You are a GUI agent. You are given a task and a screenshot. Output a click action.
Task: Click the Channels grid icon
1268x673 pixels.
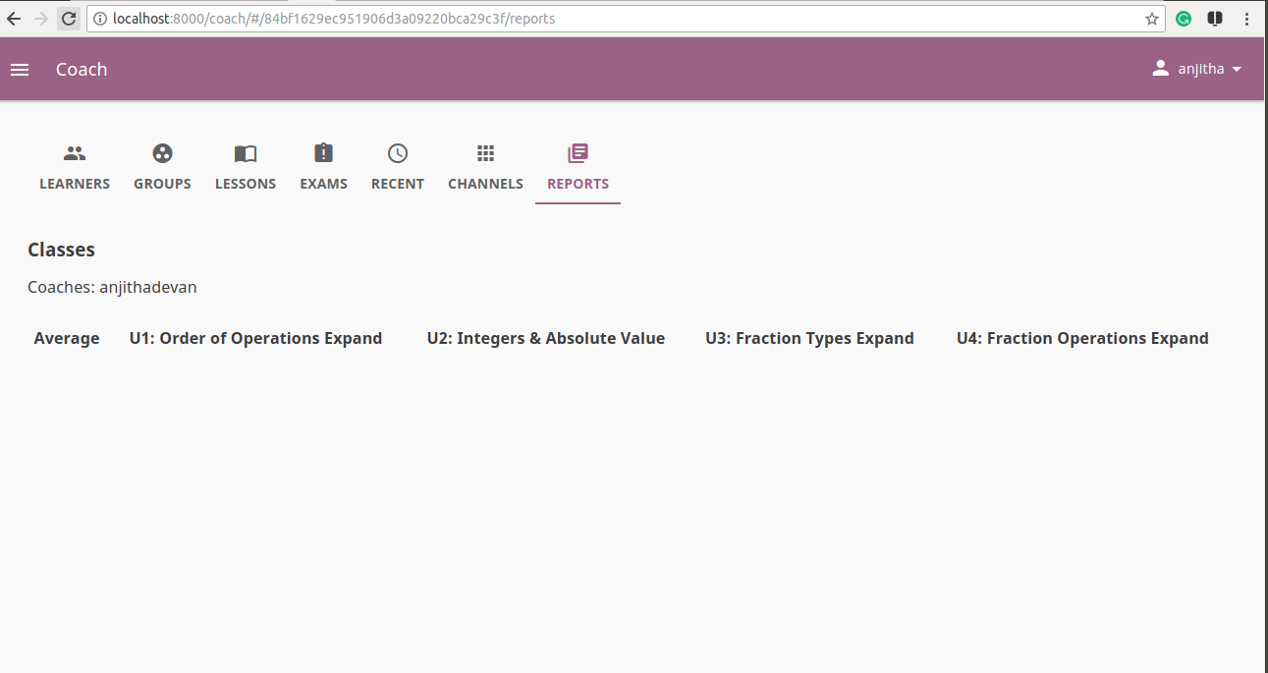tap(485, 153)
